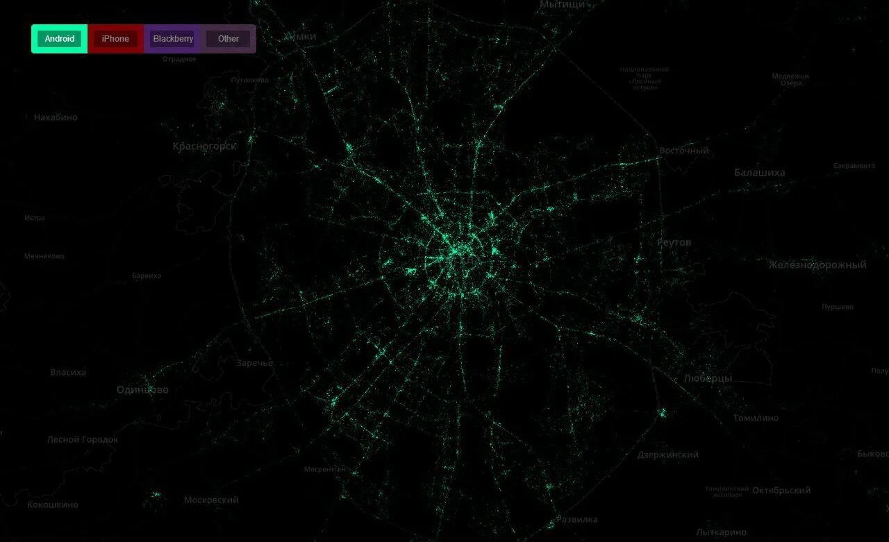Click the Пуршево map label
This screenshot has height=542, width=889.
[838, 306]
